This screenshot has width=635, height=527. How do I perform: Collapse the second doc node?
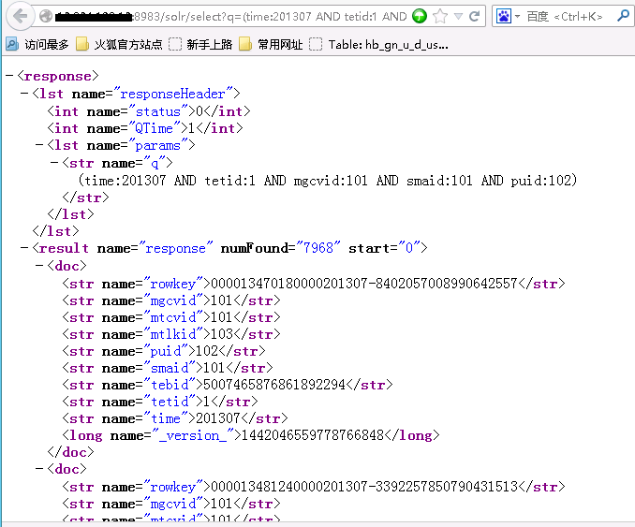coord(39,469)
